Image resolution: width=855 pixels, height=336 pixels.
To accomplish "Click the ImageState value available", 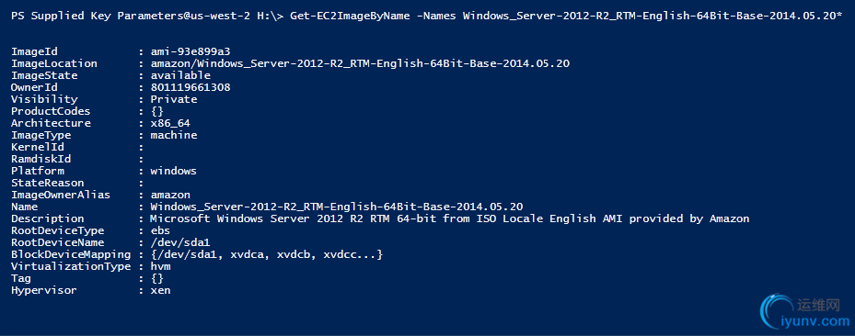I will point(180,75).
